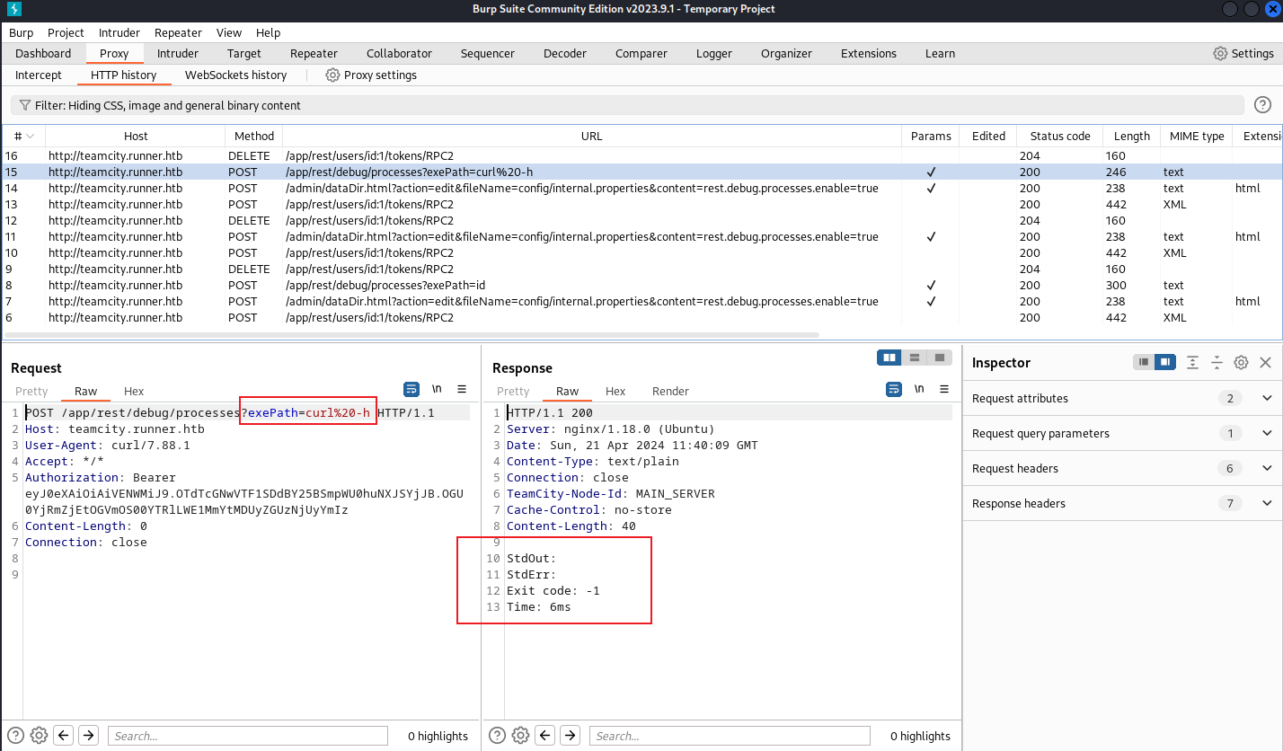Click the Inspector expand-all icon
The image size is (1283, 751).
pos(1192,362)
